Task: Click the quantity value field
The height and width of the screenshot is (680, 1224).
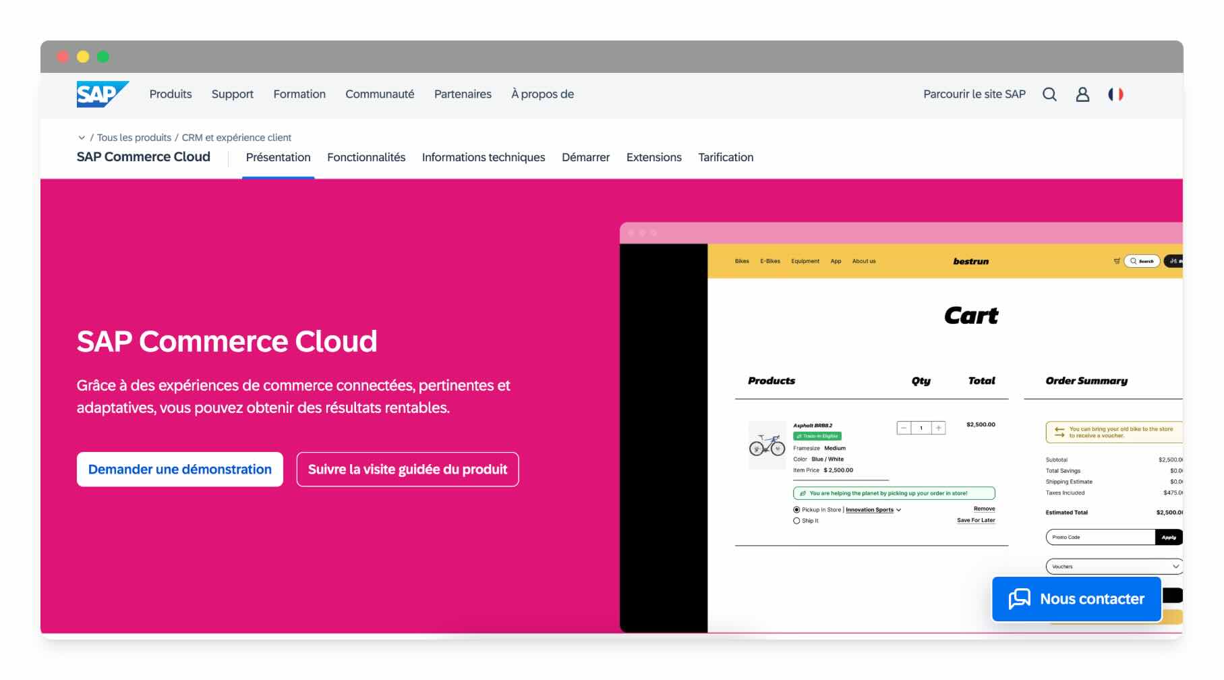Action: (x=921, y=428)
